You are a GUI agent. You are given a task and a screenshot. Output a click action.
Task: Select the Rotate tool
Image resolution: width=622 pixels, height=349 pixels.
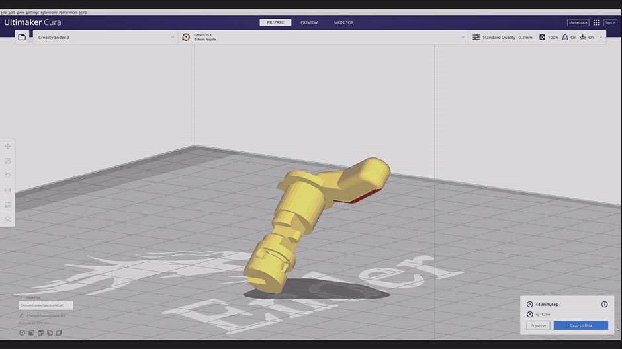point(8,175)
